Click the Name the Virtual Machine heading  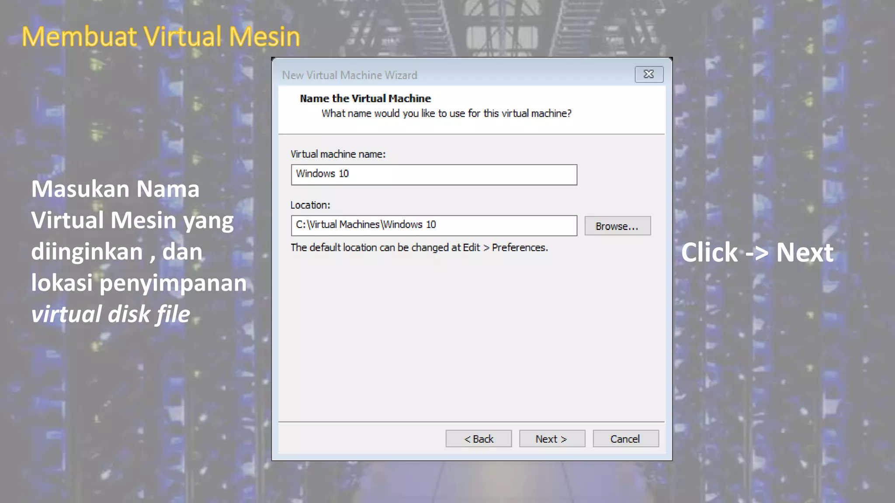[365, 99]
